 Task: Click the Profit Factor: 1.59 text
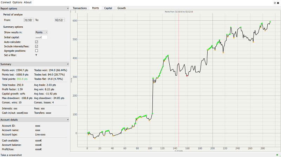12,89
